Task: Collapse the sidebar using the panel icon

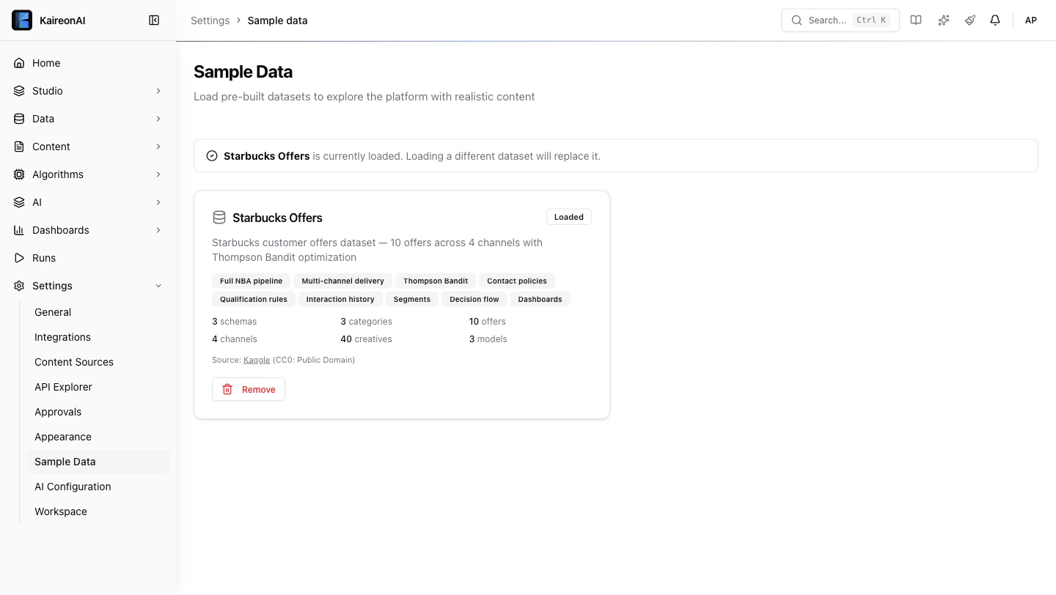Action: point(154,20)
